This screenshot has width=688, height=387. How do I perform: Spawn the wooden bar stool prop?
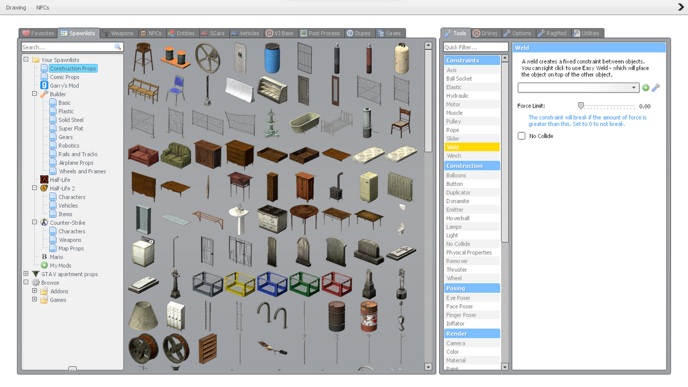click(143, 58)
